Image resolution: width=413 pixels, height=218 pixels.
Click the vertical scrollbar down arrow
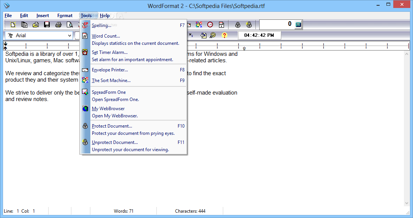click(x=407, y=203)
